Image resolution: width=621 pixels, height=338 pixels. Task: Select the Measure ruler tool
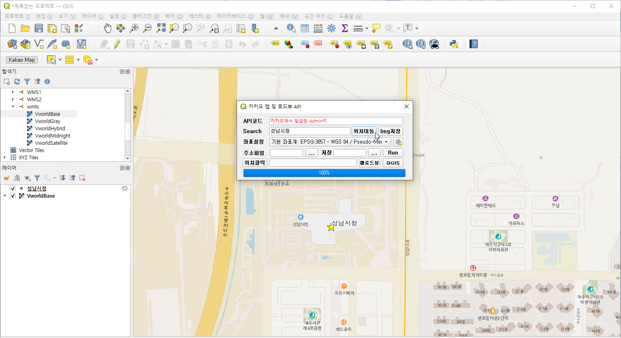[358, 28]
